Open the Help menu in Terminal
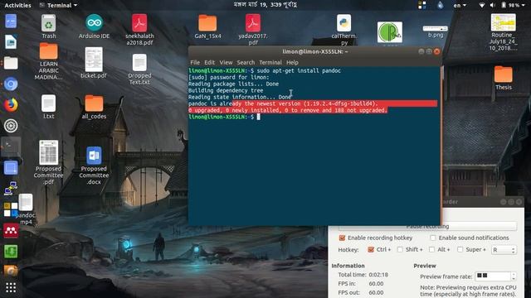 click(x=292, y=63)
